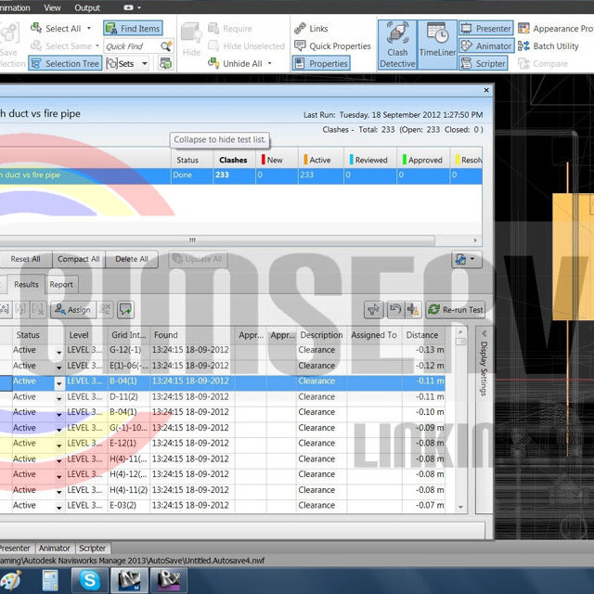The width and height of the screenshot is (594, 594).
Task: Switch to the Report tab
Action: point(61,285)
